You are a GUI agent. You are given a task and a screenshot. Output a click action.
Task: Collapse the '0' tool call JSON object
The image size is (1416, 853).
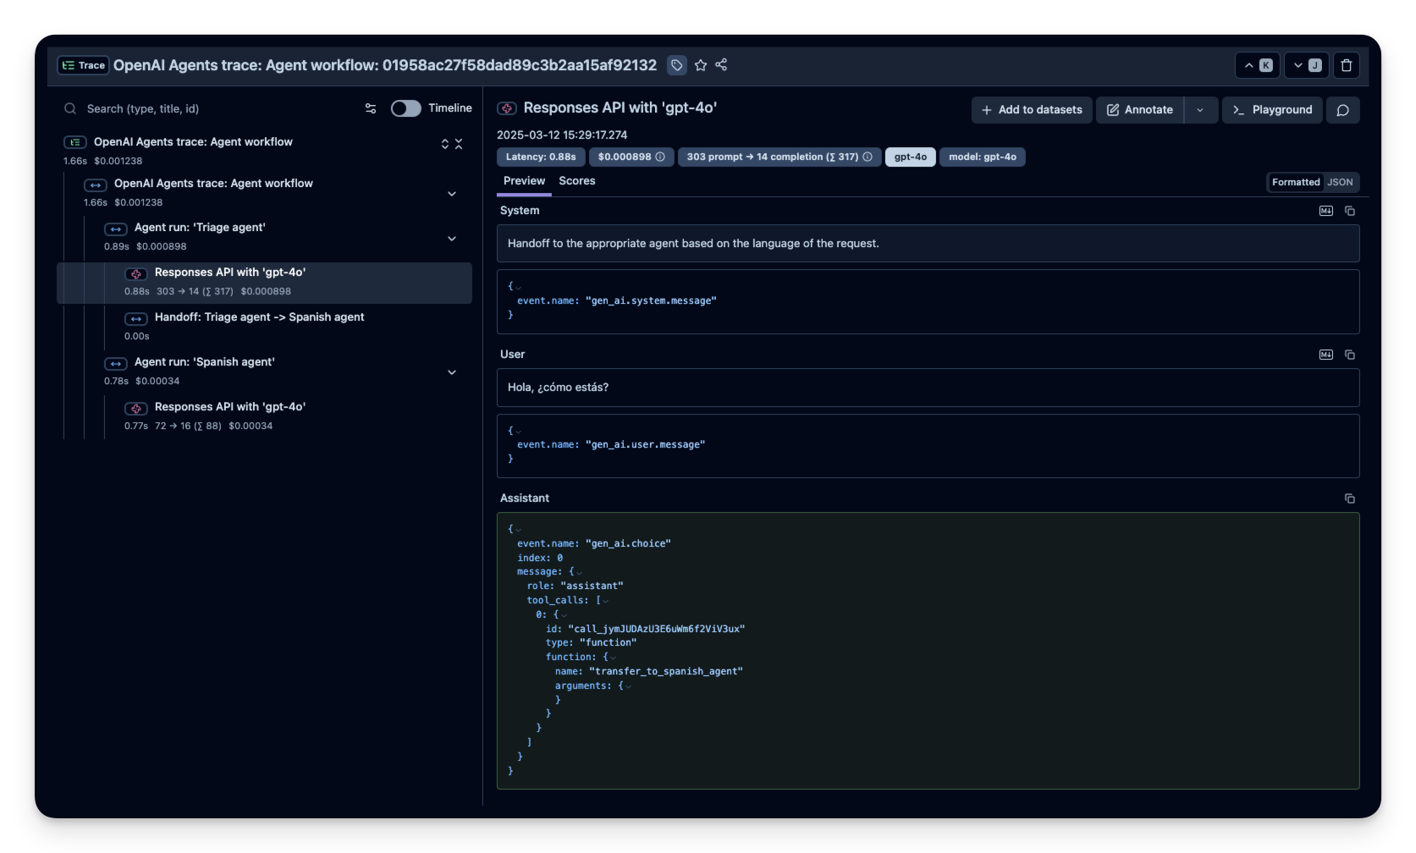[x=564, y=615]
